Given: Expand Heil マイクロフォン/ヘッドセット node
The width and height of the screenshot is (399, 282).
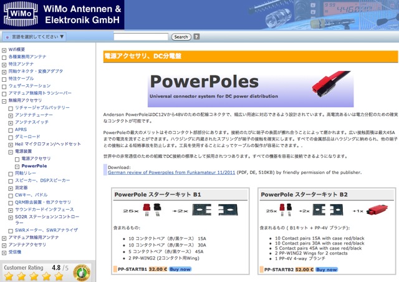Looking at the screenshot, I should pyautogui.click(x=11, y=145).
